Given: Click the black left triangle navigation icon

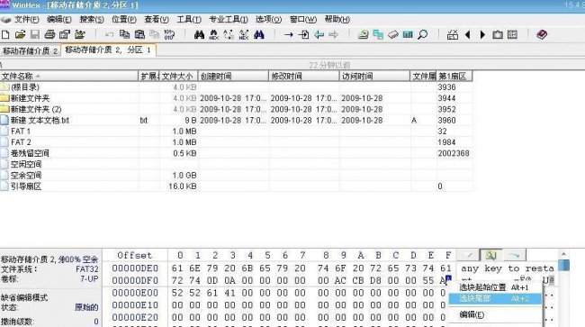Looking at the screenshot, I should click(467, 35).
